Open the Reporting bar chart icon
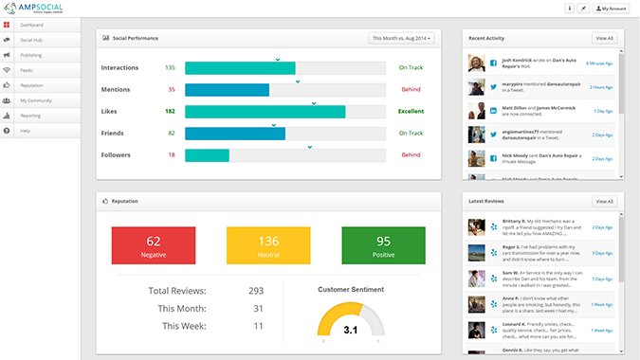Image resolution: width=640 pixels, height=360 pixels. 7,116
